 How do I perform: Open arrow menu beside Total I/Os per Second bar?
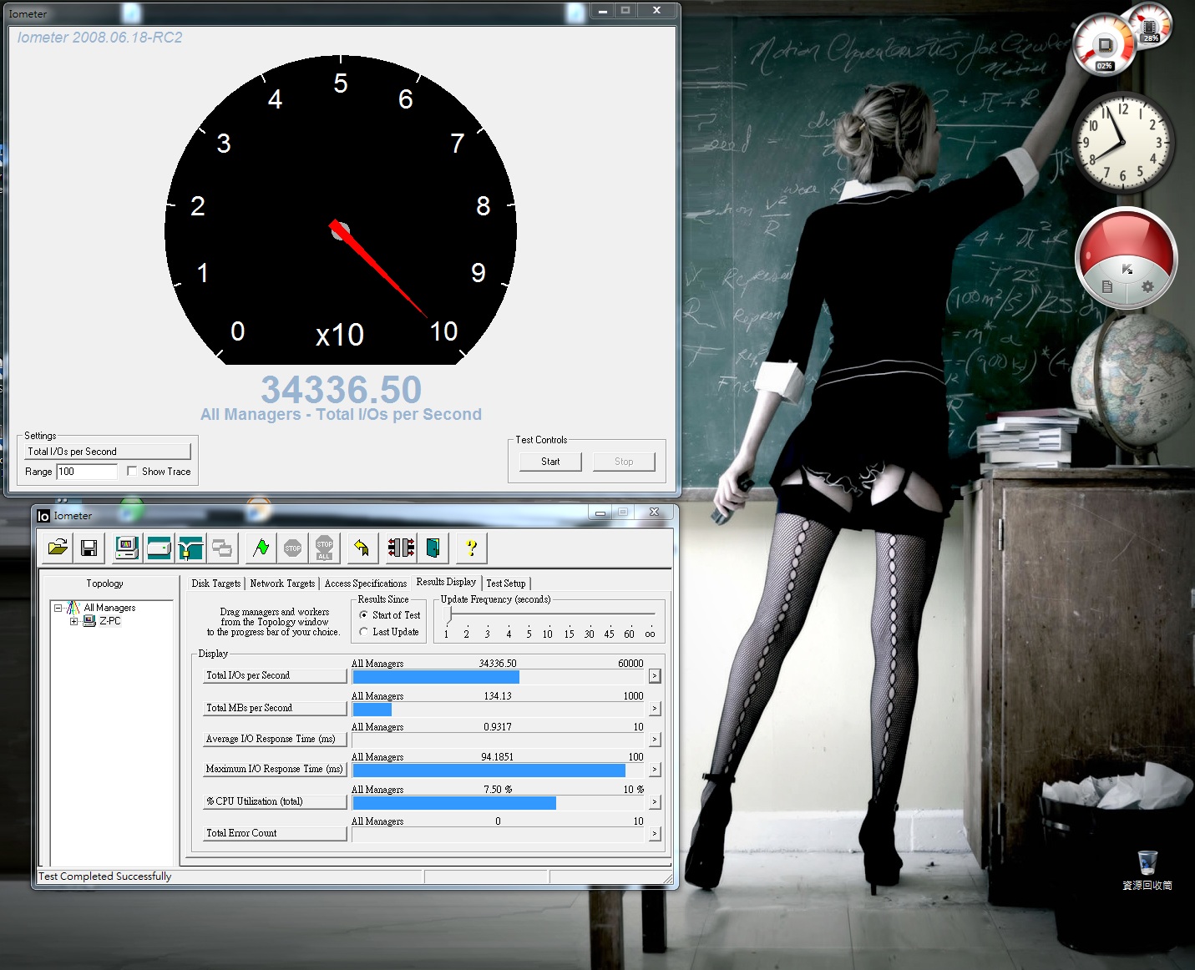[655, 676]
